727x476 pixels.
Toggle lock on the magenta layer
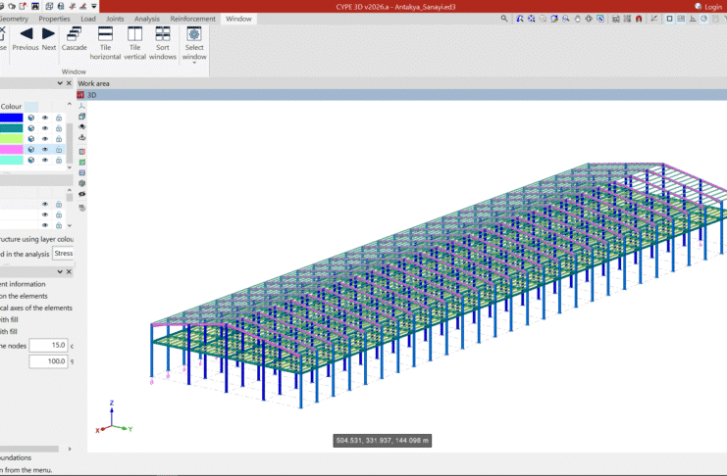tap(59, 150)
